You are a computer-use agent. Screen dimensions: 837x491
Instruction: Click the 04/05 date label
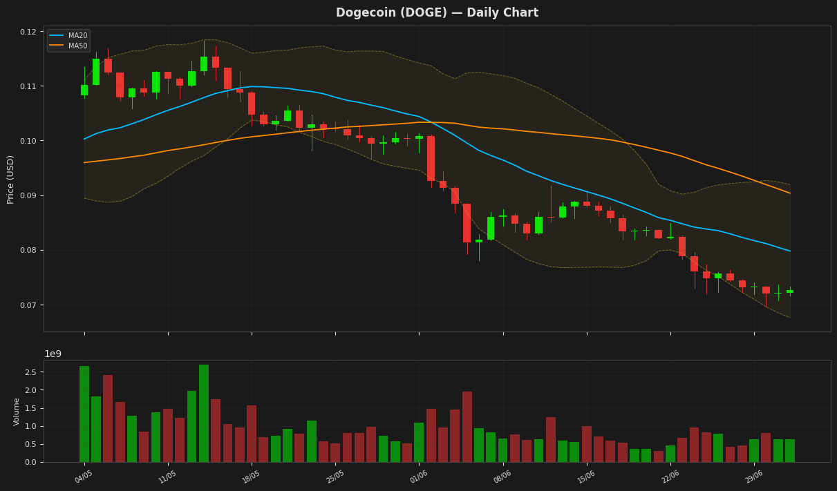(83, 476)
